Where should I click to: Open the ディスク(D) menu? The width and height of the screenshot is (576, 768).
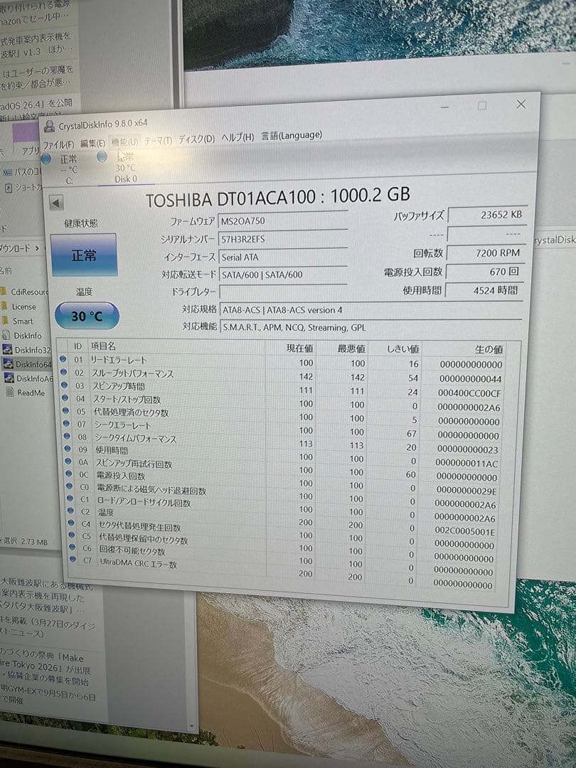pyautogui.click(x=196, y=139)
